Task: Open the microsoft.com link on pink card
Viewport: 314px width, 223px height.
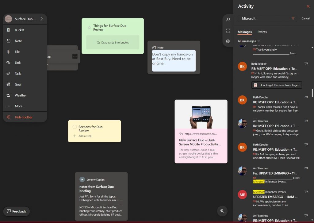Action: [201, 134]
